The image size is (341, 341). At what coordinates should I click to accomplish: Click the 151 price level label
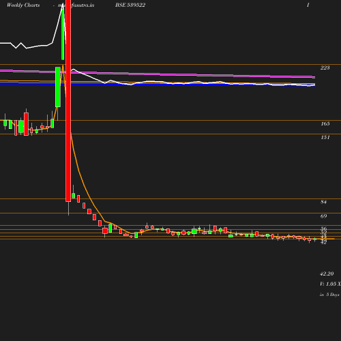[x=325, y=137]
